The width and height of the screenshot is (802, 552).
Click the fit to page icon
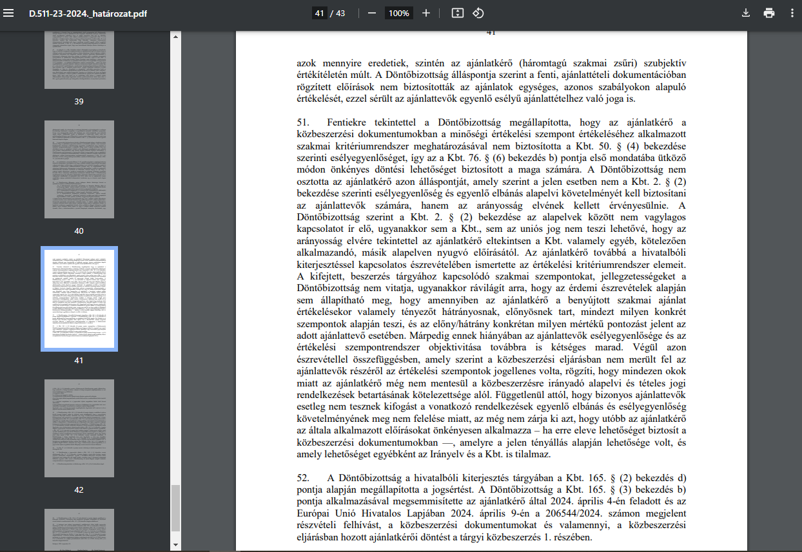coord(458,13)
